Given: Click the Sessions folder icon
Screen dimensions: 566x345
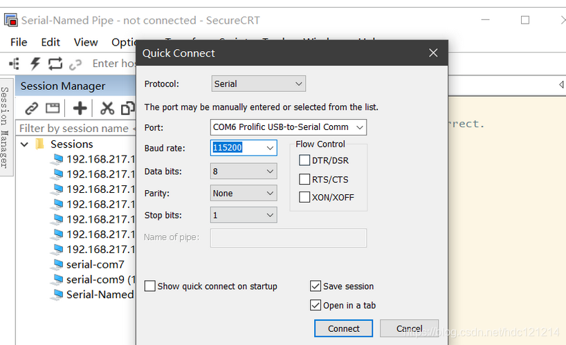Looking at the screenshot, I should pyautogui.click(x=39, y=144).
